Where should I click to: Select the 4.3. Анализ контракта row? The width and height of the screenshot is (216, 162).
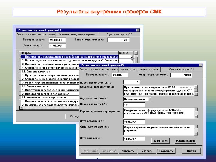(50, 86)
